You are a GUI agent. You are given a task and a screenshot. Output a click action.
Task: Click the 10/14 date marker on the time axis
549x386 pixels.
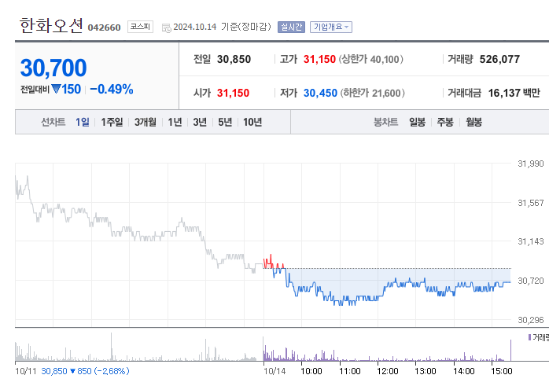[x=274, y=371]
